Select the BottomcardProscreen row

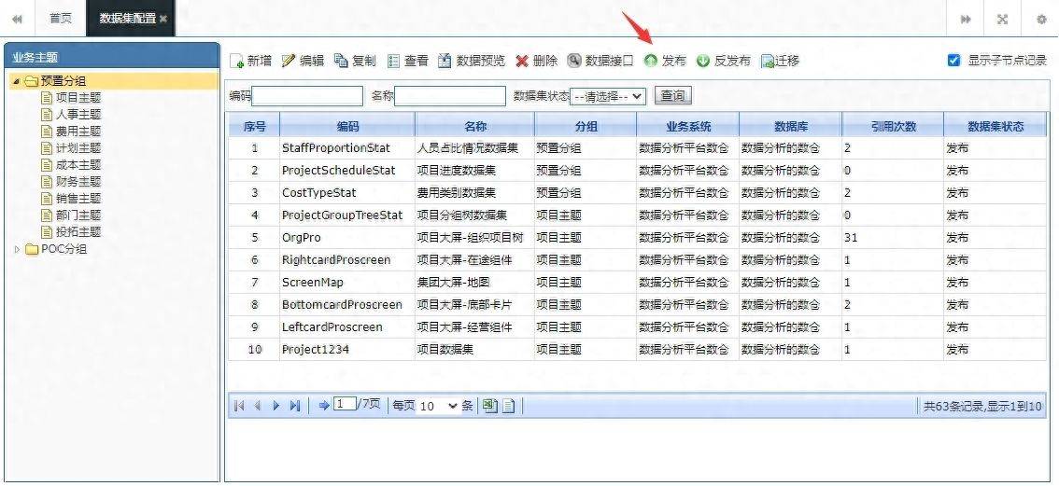point(638,304)
